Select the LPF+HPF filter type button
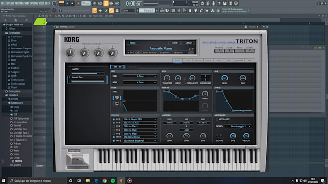Viewport: 328px width, 184px height. pos(117,104)
